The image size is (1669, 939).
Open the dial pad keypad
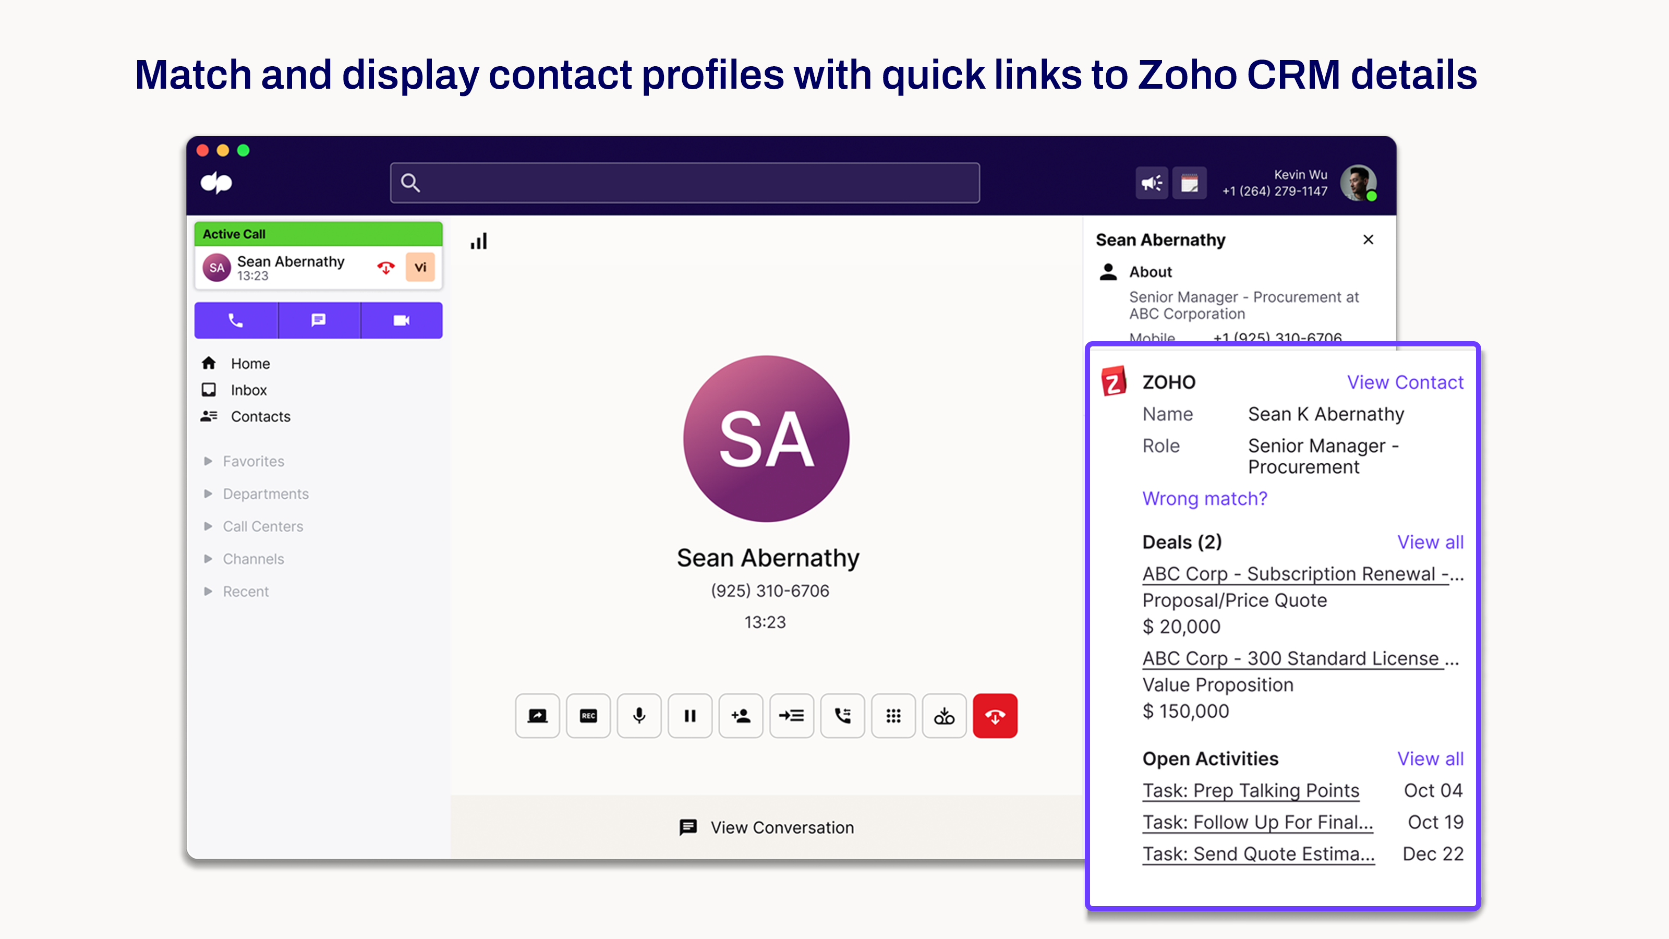(893, 716)
